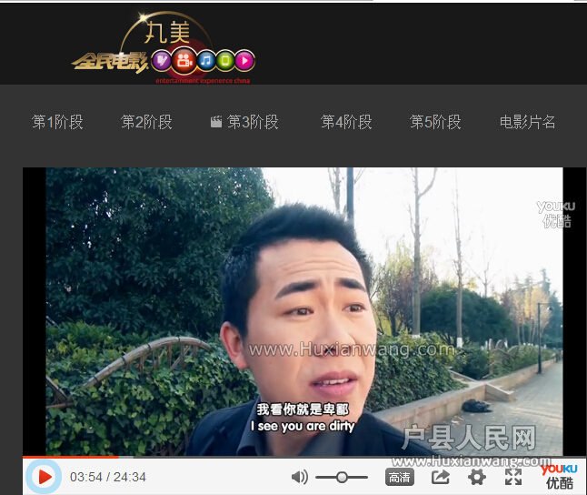The image size is (587, 495).
Task: Play the video with the round play button
Action: pos(45,477)
